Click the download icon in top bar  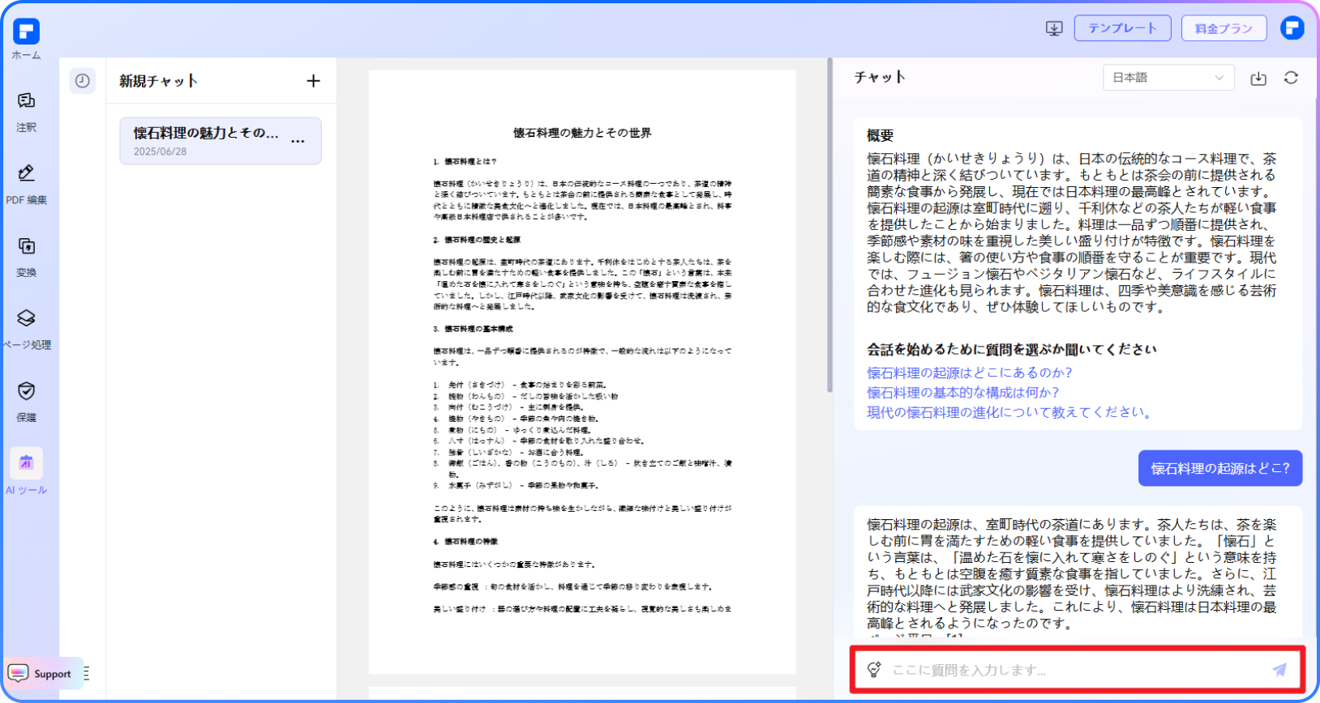1054,28
